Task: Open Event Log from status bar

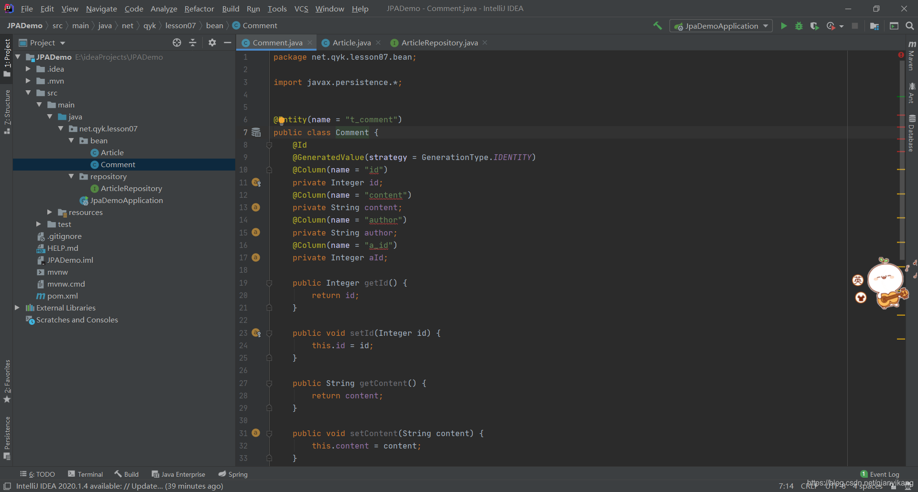Action: [x=880, y=474]
